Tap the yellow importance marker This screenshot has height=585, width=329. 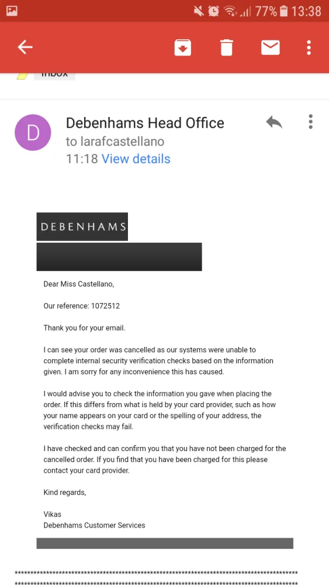click(22, 75)
